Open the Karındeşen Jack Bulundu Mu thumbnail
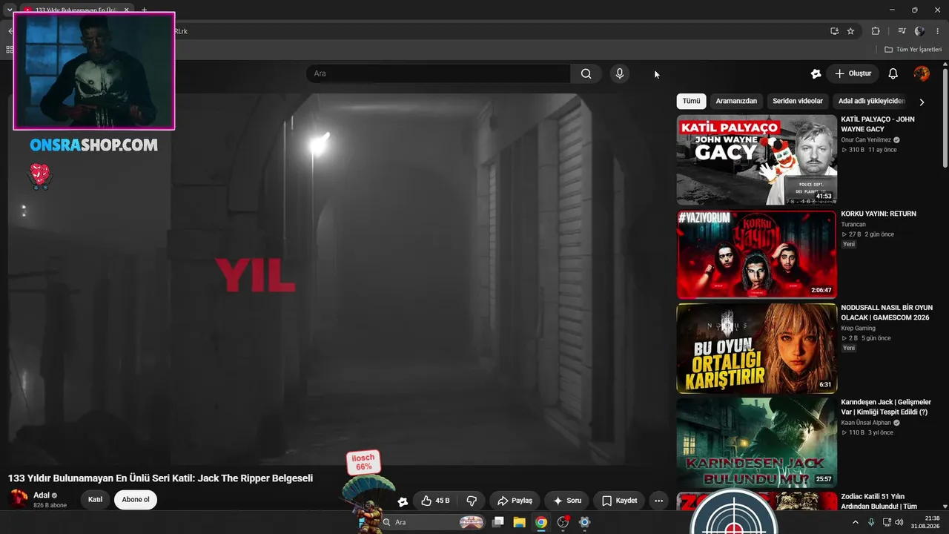949x534 pixels. [756, 443]
